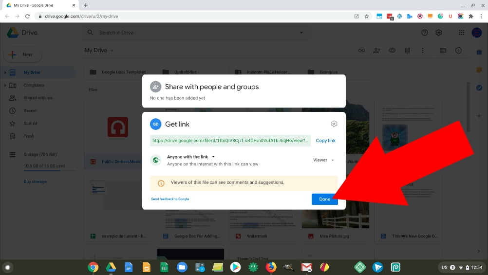488x275 pixels.
Task: Click the Done button
Action: coord(325,199)
